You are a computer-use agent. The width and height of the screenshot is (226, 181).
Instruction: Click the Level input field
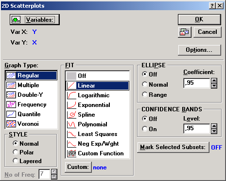pos(197,129)
